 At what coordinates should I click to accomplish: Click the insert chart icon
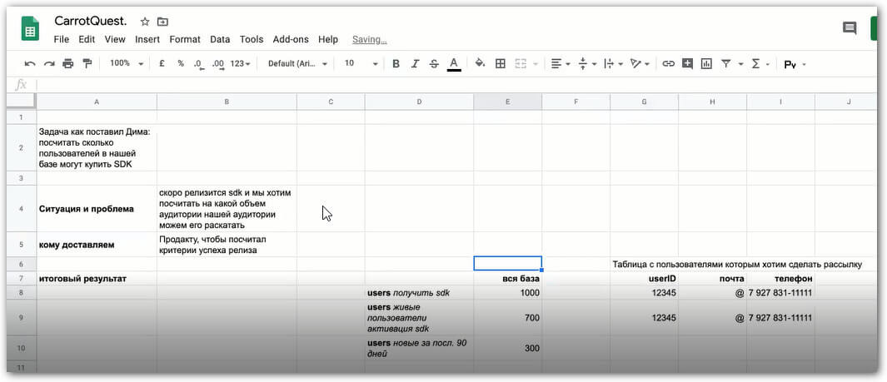706,64
